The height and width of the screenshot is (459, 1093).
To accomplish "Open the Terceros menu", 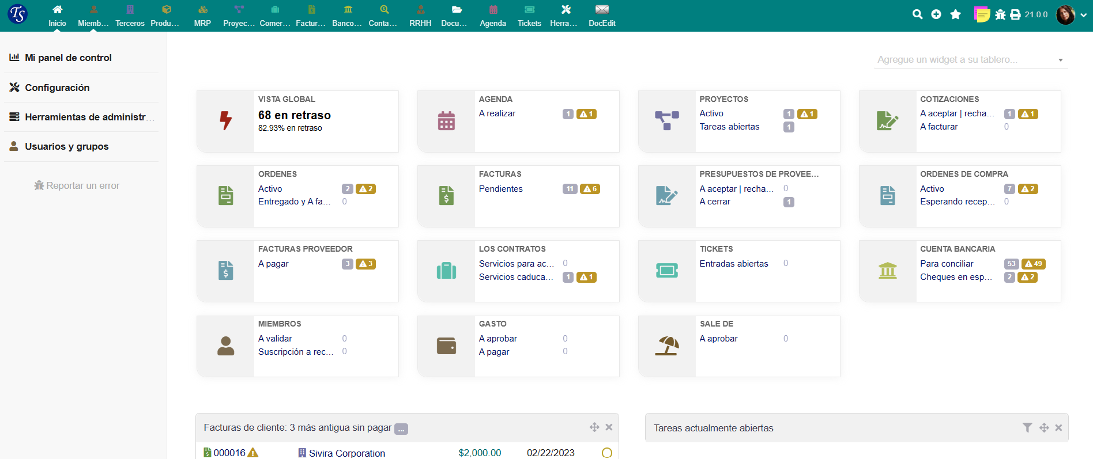I will pyautogui.click(x=130, y=16).
